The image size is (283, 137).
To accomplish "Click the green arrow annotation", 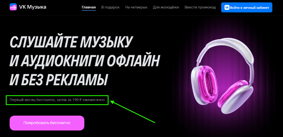I will [133, 112].
